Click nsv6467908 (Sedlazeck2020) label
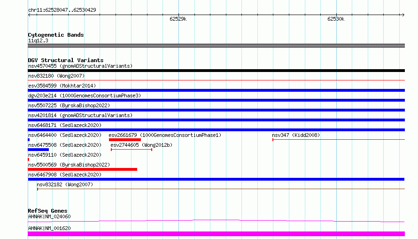The width and height of the screenshot is (418, 239). (x=65, y=175)
